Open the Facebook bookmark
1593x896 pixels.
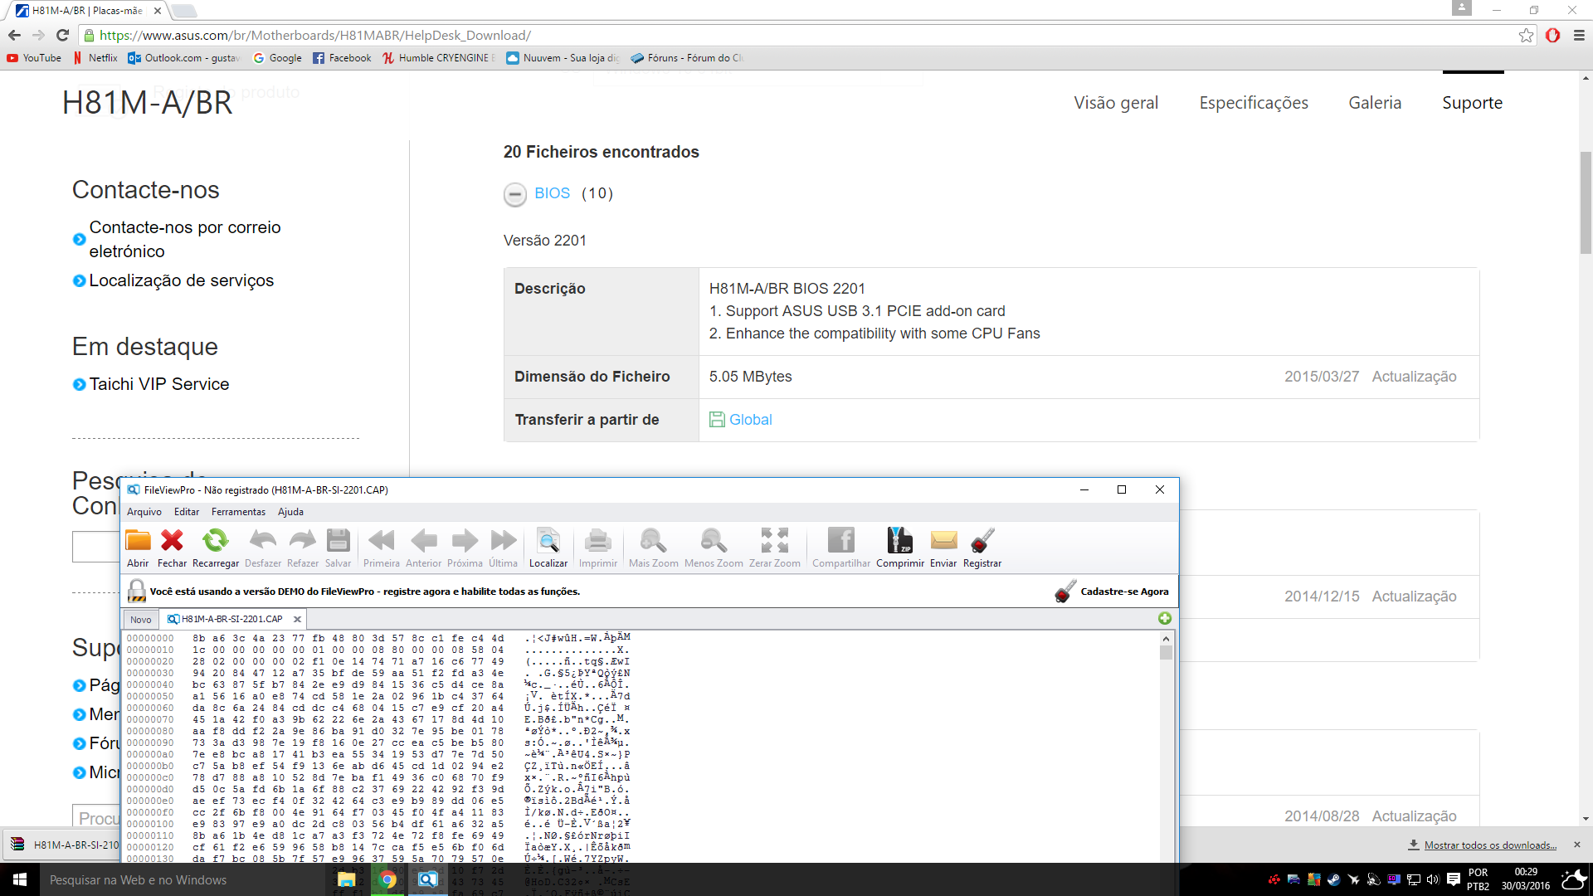(x=342, y=58)
